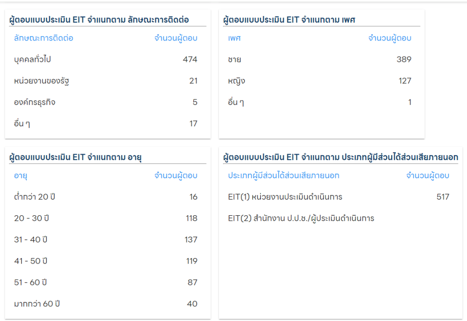Click the respondent count 474
Viewport: 467px width, 321px height.
190,60
